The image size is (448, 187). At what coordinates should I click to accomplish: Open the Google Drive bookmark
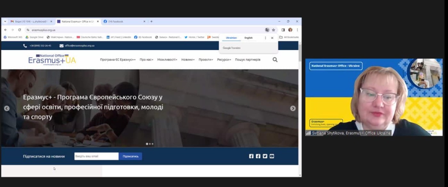[x=35, y=37]
